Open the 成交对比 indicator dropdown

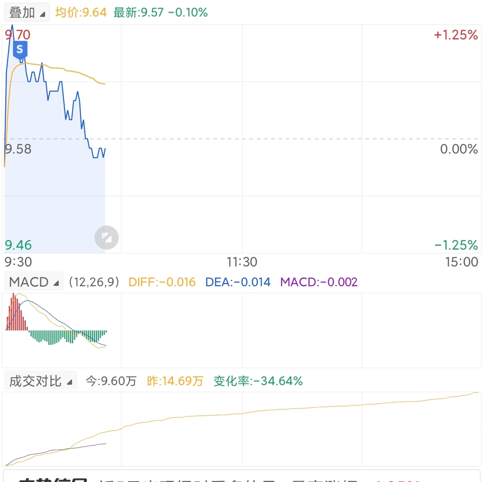pyautogui.click(x=40, y=381)
